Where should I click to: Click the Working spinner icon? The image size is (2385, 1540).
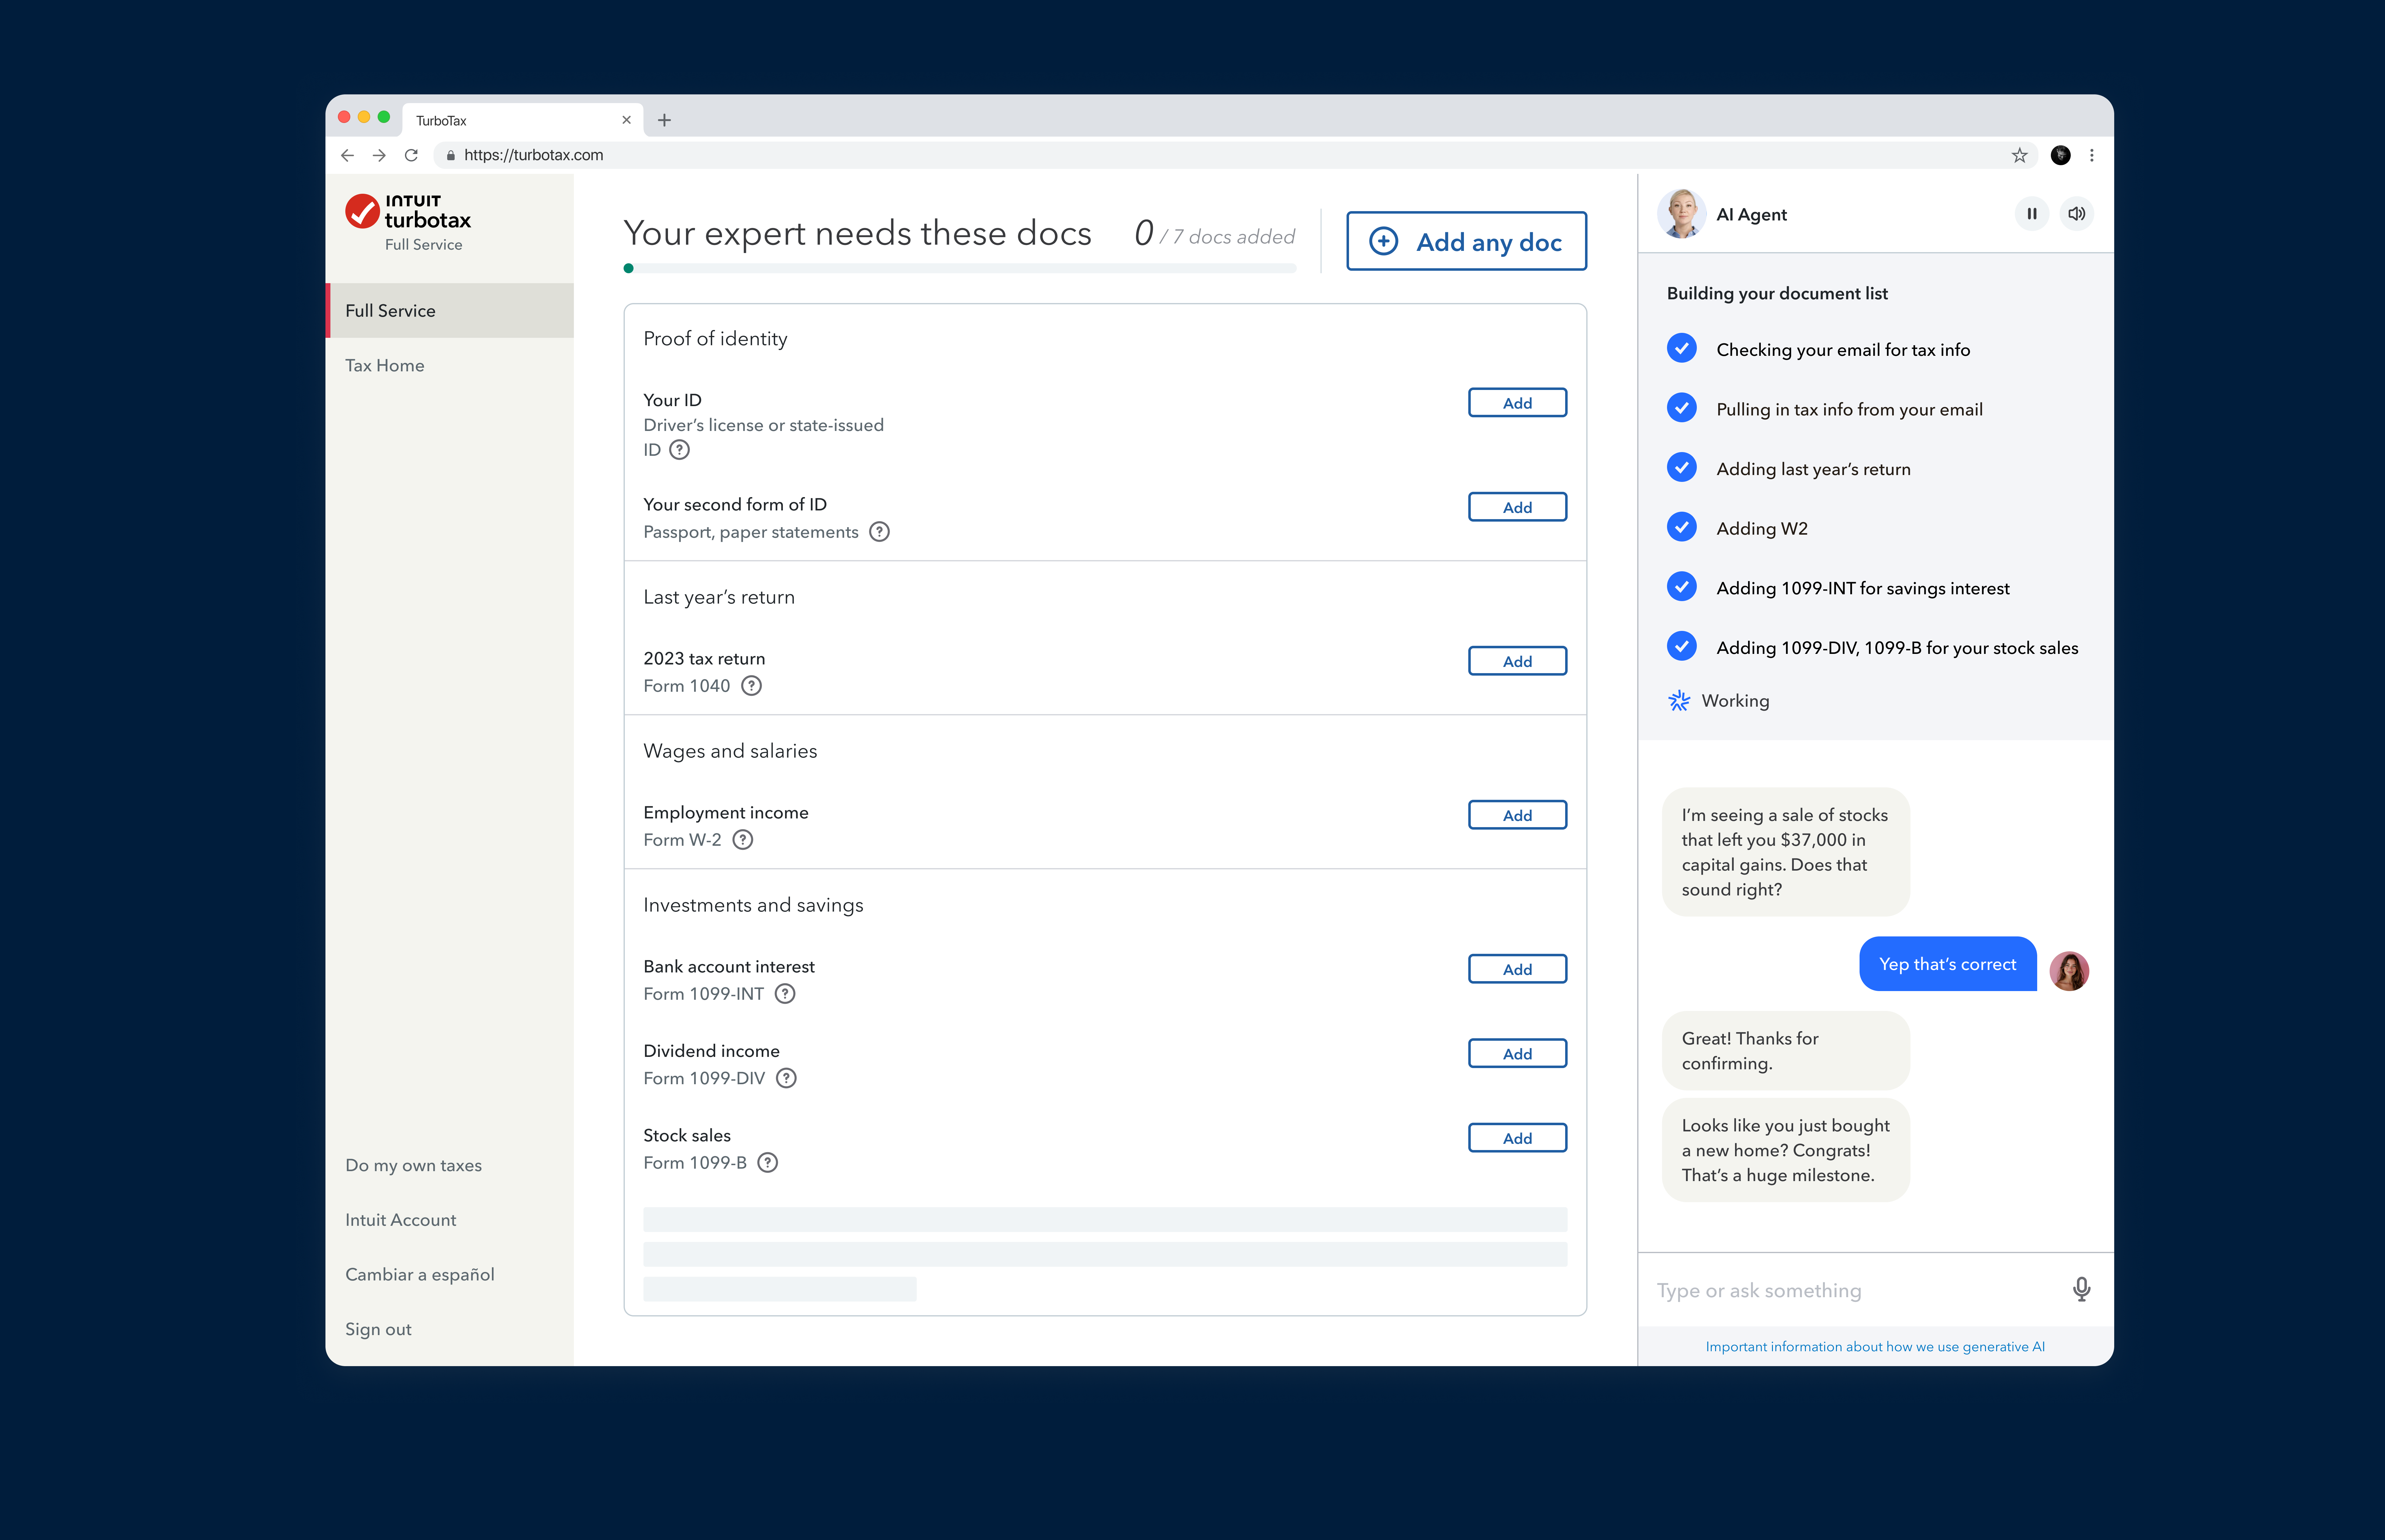pyautogui.click(x=1679, y=701)
